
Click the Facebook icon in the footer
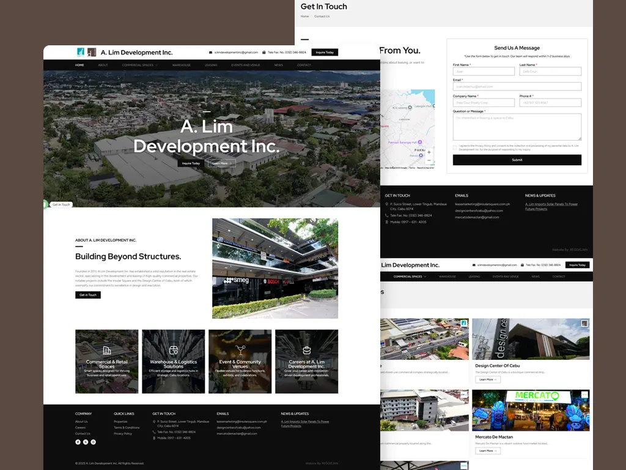tap(78, 442)
